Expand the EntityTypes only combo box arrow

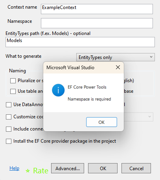pyautogui.click(x=151, y=57)
